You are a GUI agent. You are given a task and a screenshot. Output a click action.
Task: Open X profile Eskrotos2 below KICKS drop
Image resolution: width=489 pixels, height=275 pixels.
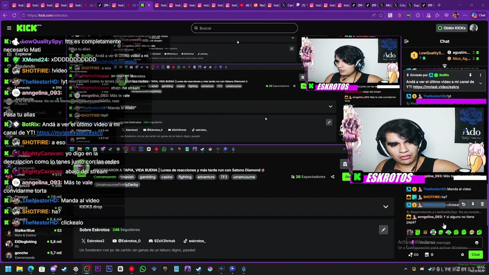tap(92, 241)
